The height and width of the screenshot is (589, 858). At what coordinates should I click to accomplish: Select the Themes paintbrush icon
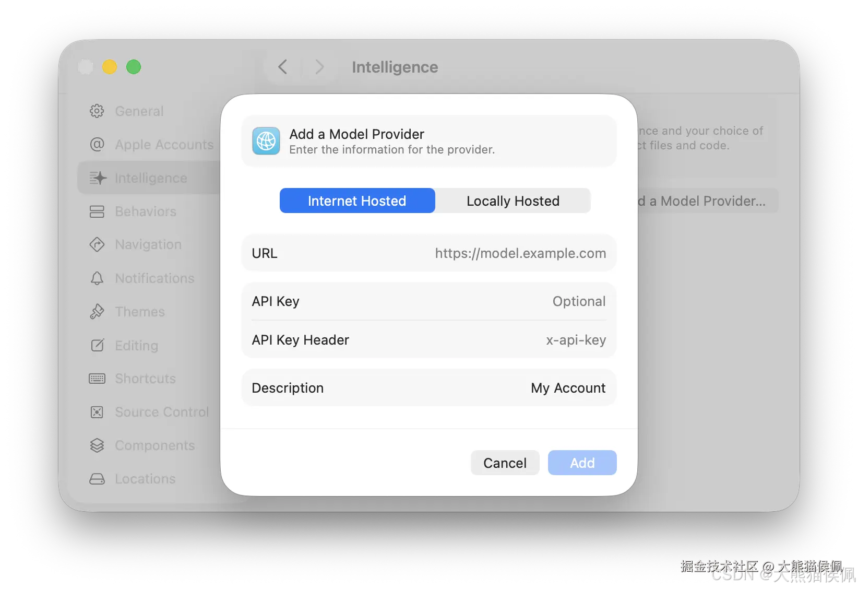(x=97, y=312)
